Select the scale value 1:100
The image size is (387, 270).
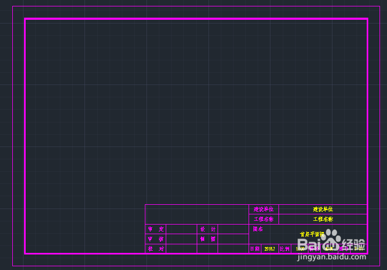pyautogui.click(x=300, y=249)
